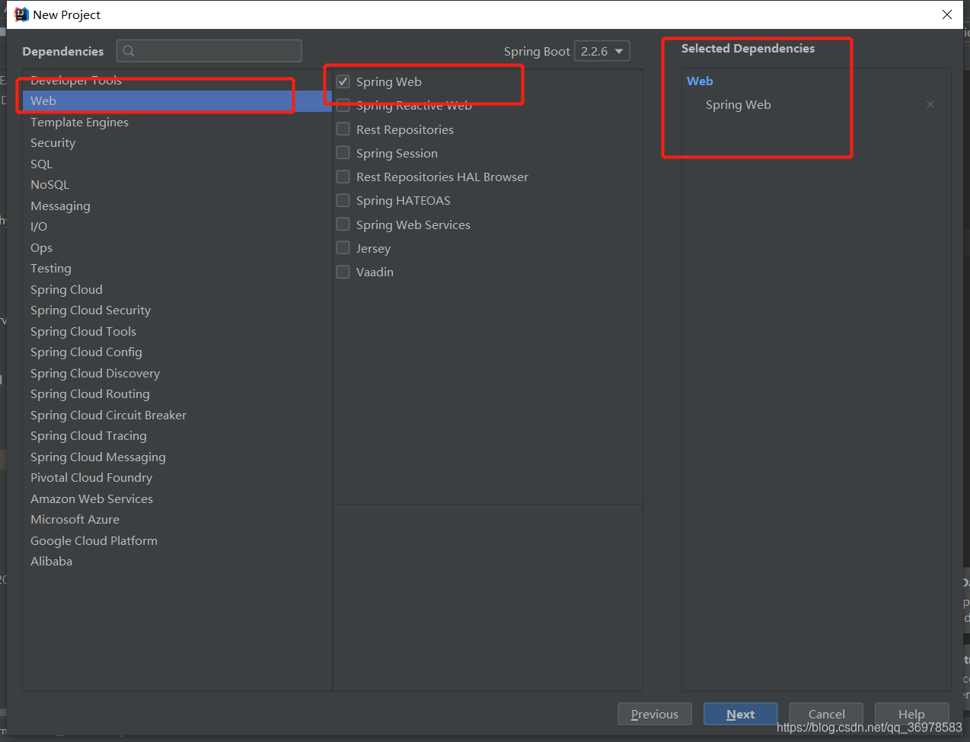Screen dimensions: 970x742
Task: Select Spring Web in Selected Dependencies
Action: (738, 105)
